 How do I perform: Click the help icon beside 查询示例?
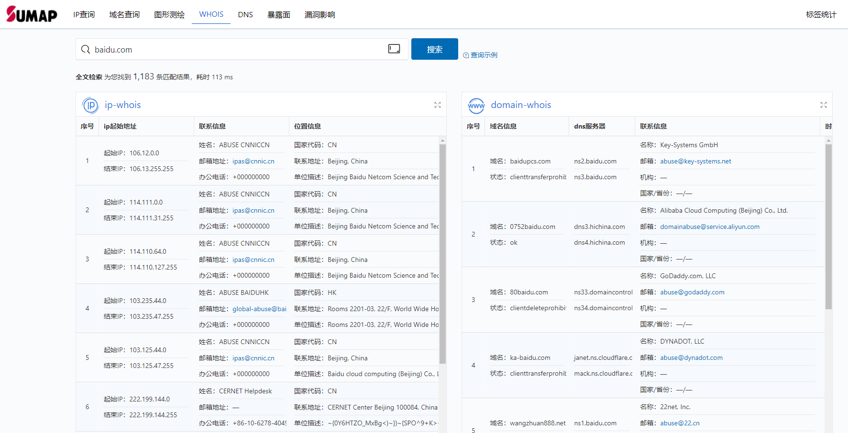click(466, 55)
